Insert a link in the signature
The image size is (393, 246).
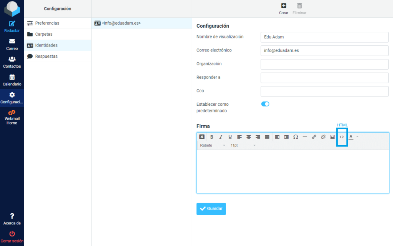(x=314, y=137)
